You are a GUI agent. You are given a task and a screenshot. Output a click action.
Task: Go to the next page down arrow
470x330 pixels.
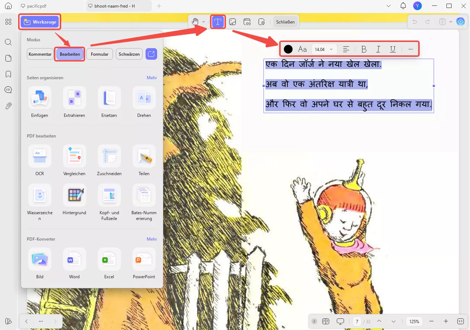[x=394, y=321]
